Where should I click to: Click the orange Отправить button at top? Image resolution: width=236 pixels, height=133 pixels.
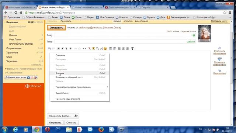pyautogui.click(x=56, y=28)
